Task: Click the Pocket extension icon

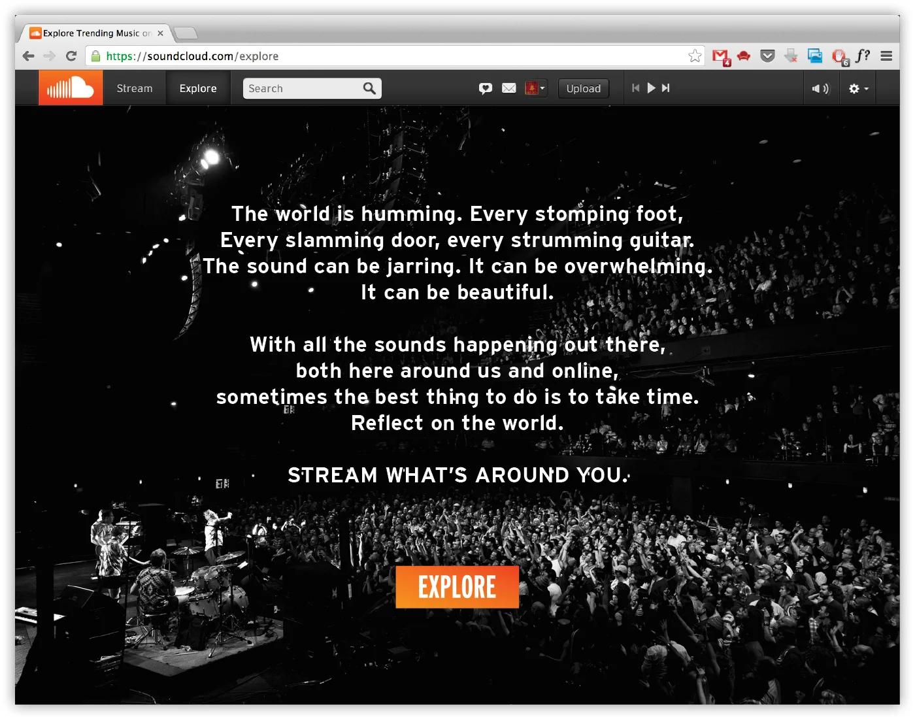Action: click(768, 56)
